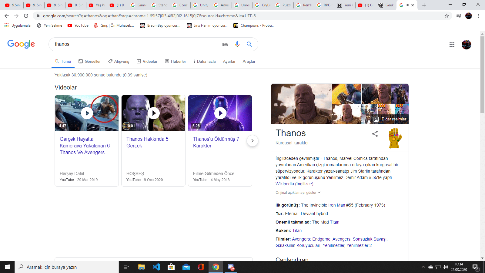The height and width of the screenshot is (273, 485).
Task: Go back to the previous page
Action: 7,16
